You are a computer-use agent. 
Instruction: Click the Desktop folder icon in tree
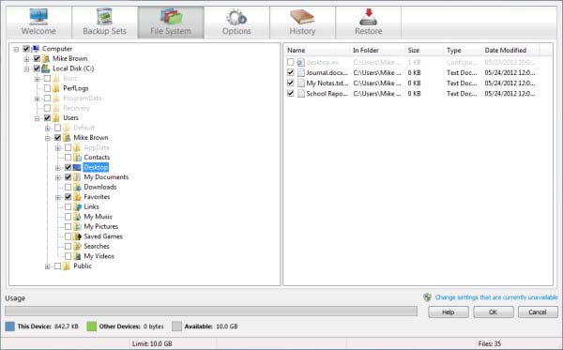click(x=77, y=167)
